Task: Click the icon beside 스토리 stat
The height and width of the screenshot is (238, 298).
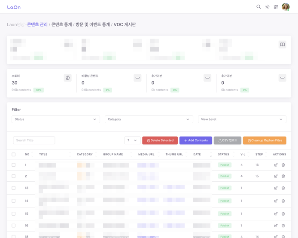Action: click(x=67, y=78)
